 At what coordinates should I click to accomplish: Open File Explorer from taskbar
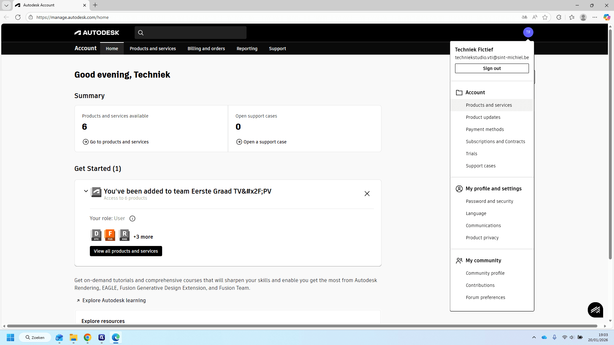click(74, 337)
